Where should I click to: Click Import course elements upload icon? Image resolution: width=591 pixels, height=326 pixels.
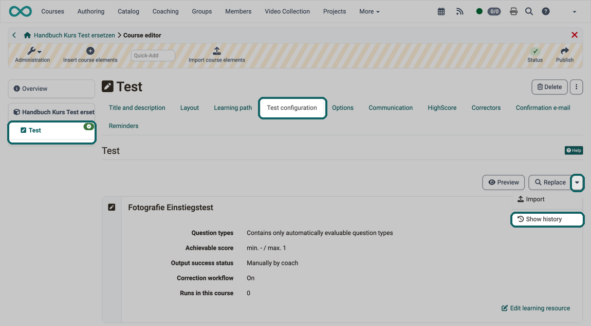217,51
